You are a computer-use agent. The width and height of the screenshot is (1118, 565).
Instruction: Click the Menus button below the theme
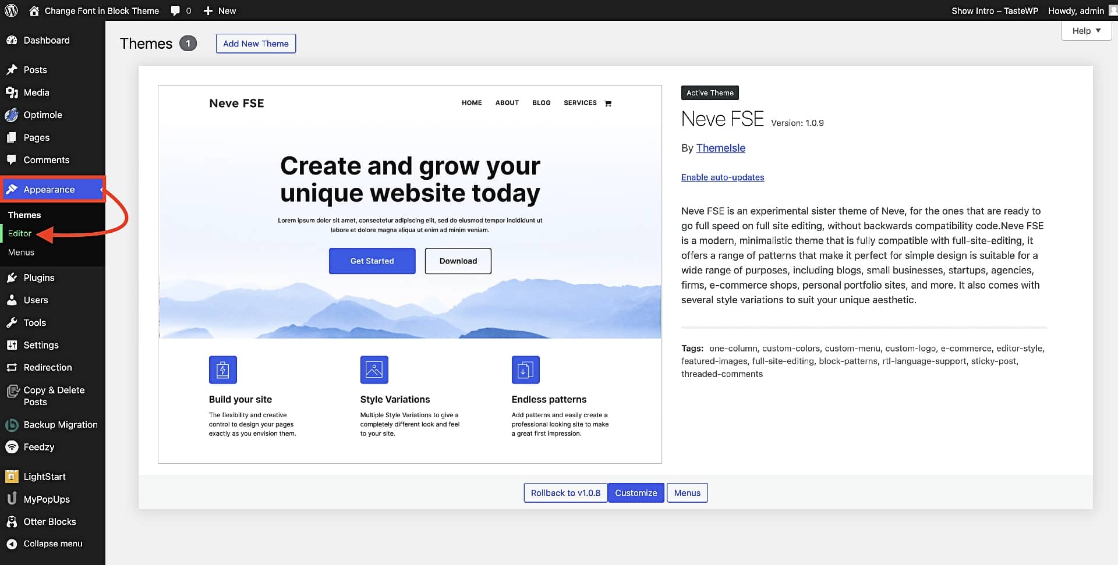point(687,493)
